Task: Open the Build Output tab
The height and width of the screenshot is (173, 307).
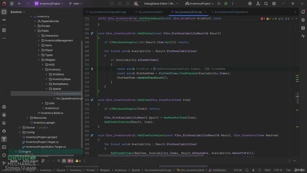Action: [x=31, y=161]
